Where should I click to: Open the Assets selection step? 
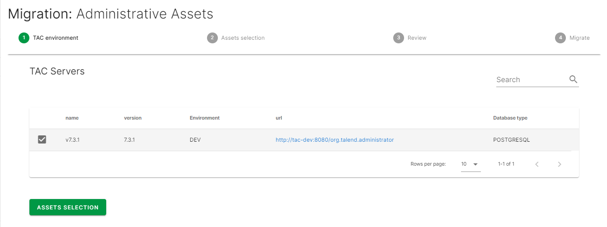point(243,38)
